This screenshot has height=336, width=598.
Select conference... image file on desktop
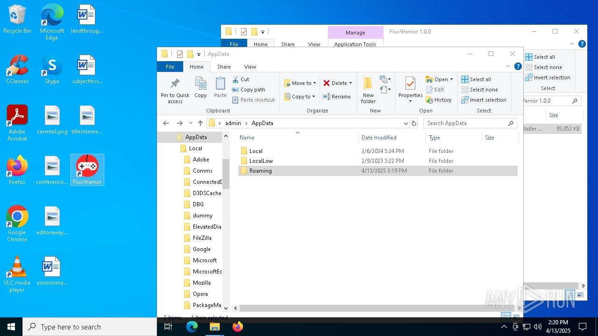[52, 171]
